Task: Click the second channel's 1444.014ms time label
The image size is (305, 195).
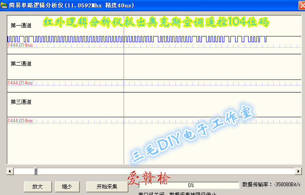Action: click(20, 83)
